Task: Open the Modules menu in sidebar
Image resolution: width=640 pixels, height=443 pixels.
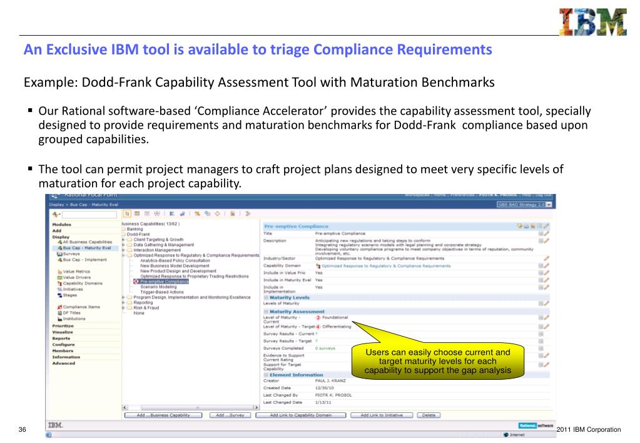Action: point(62,225)
